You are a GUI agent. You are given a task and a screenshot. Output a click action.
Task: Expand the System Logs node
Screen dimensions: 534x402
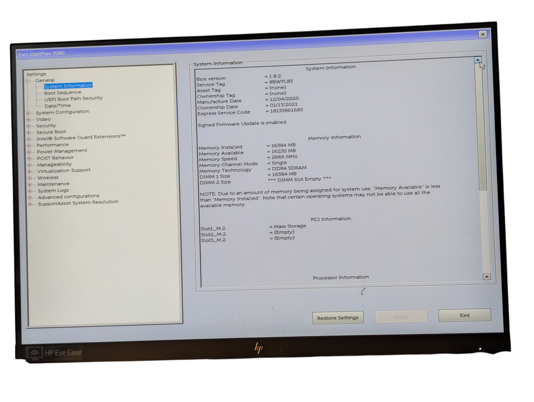30,191
